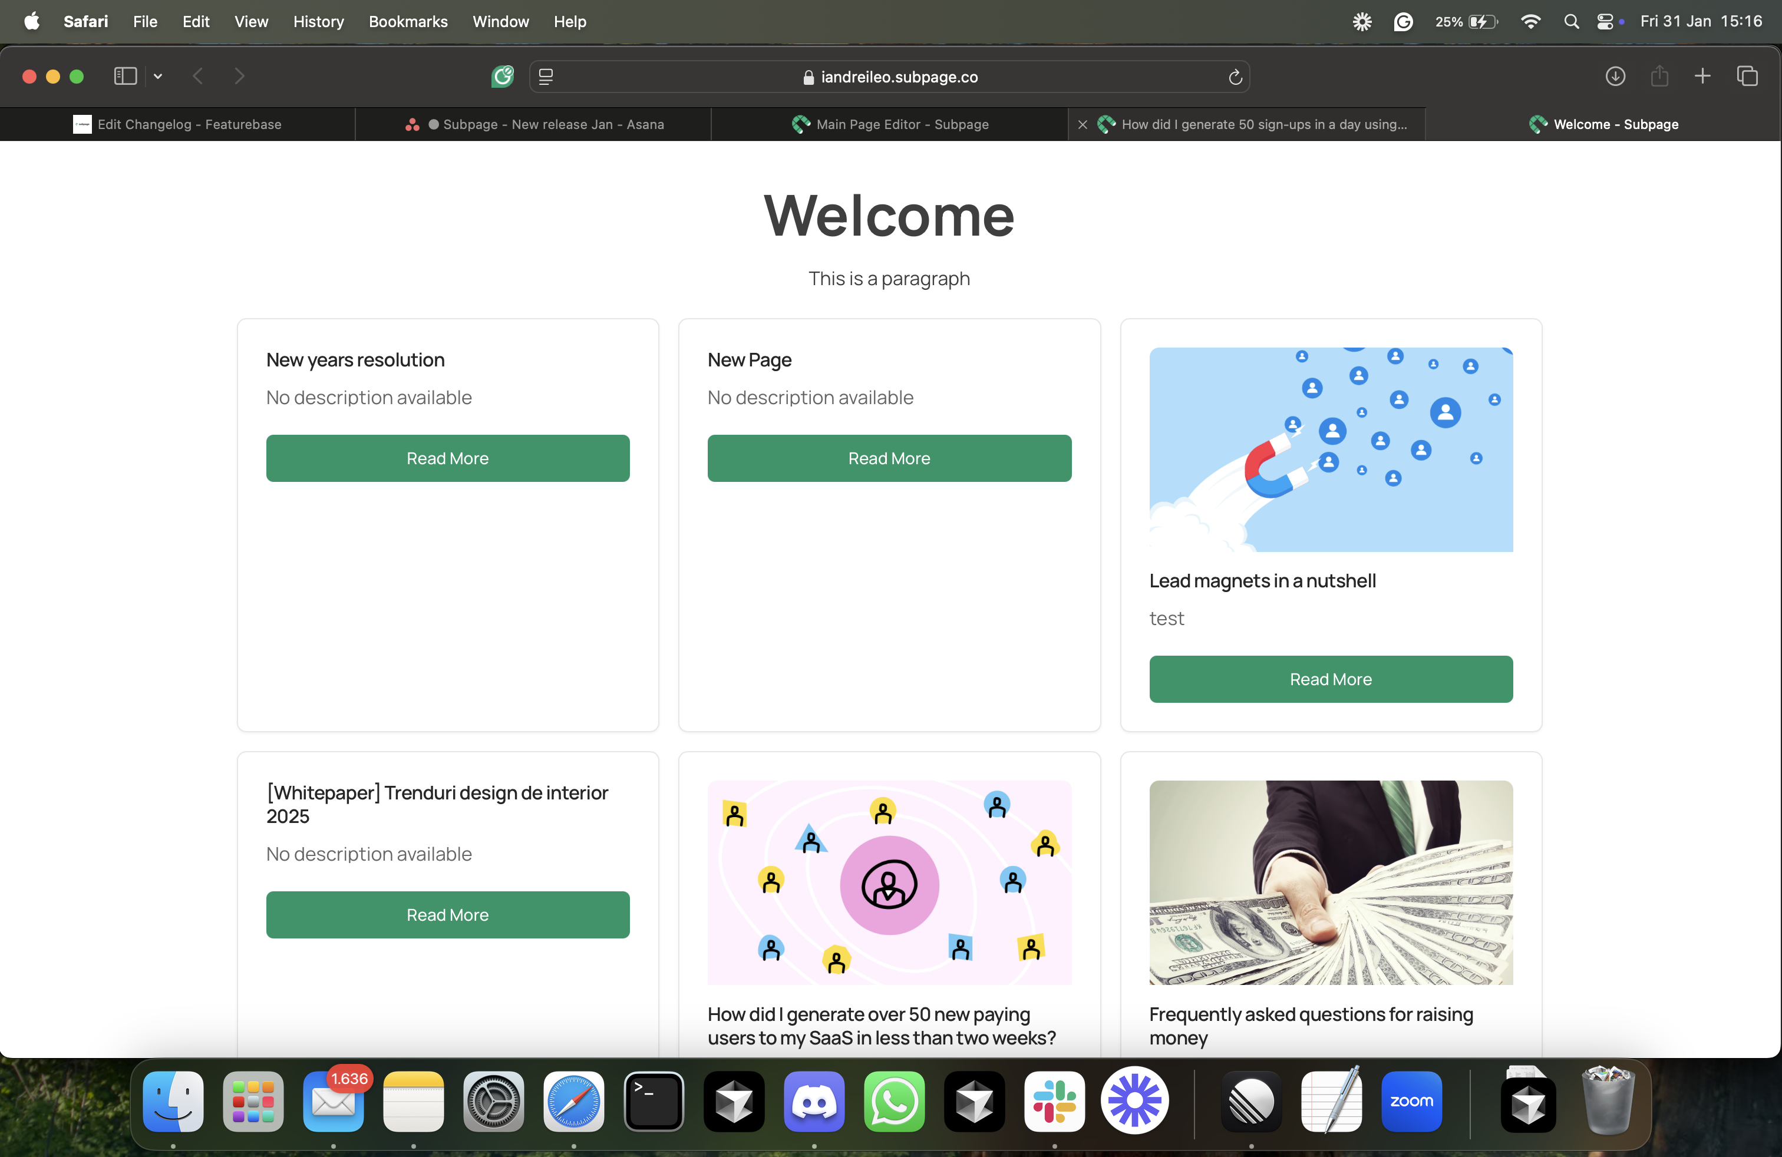Open WhatsApp from the Dock
Screen dimensions: 1782x1157
[x=894, y=1101]
